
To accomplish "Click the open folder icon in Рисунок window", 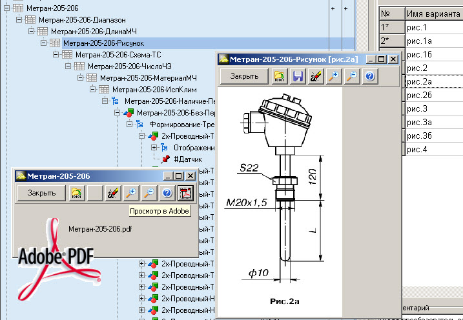I will (279, 76).
